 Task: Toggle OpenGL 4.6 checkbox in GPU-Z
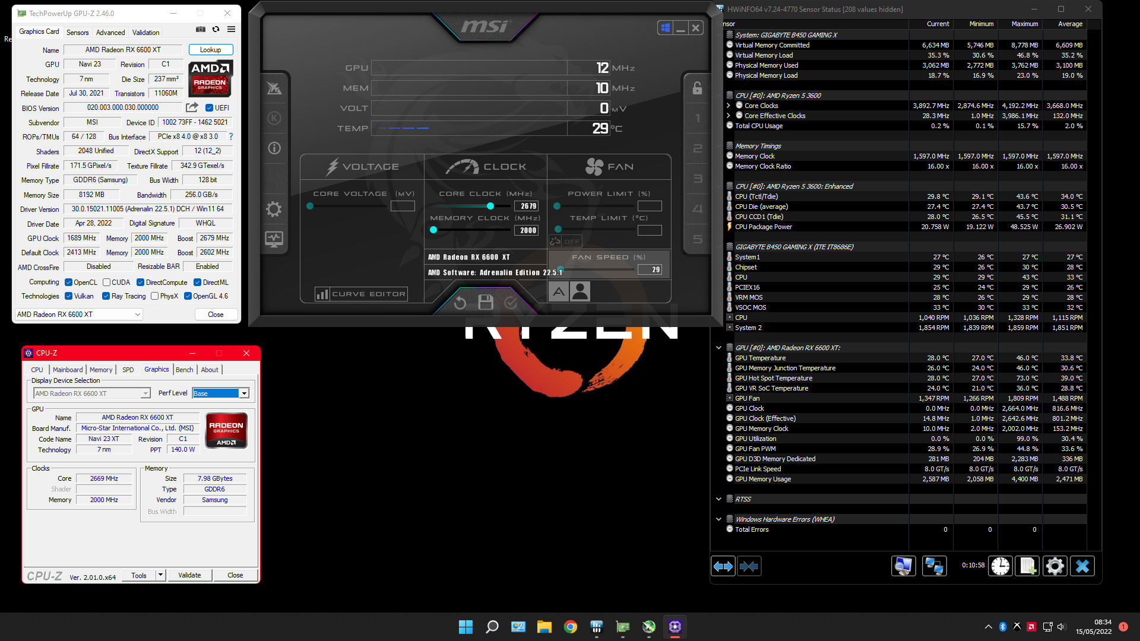pyautogui.click(x=188, y=296)
